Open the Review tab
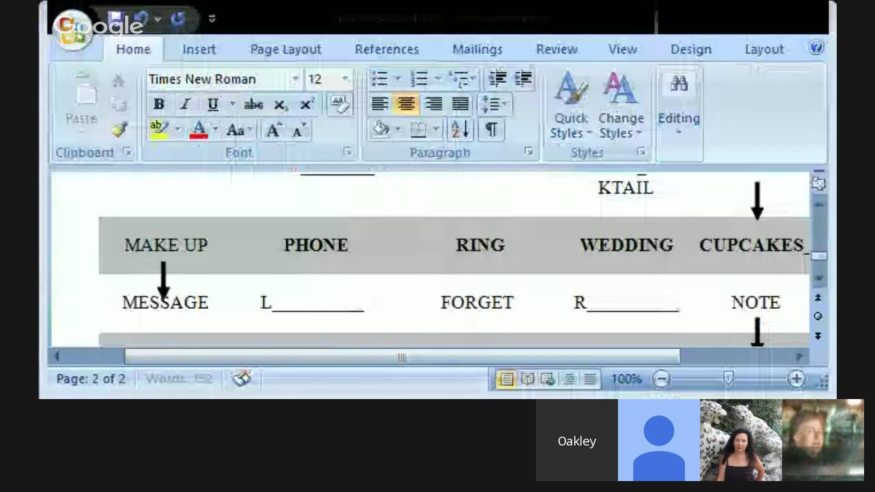The height and width of the screenshot is (492, 875). (x=556, y=49)
